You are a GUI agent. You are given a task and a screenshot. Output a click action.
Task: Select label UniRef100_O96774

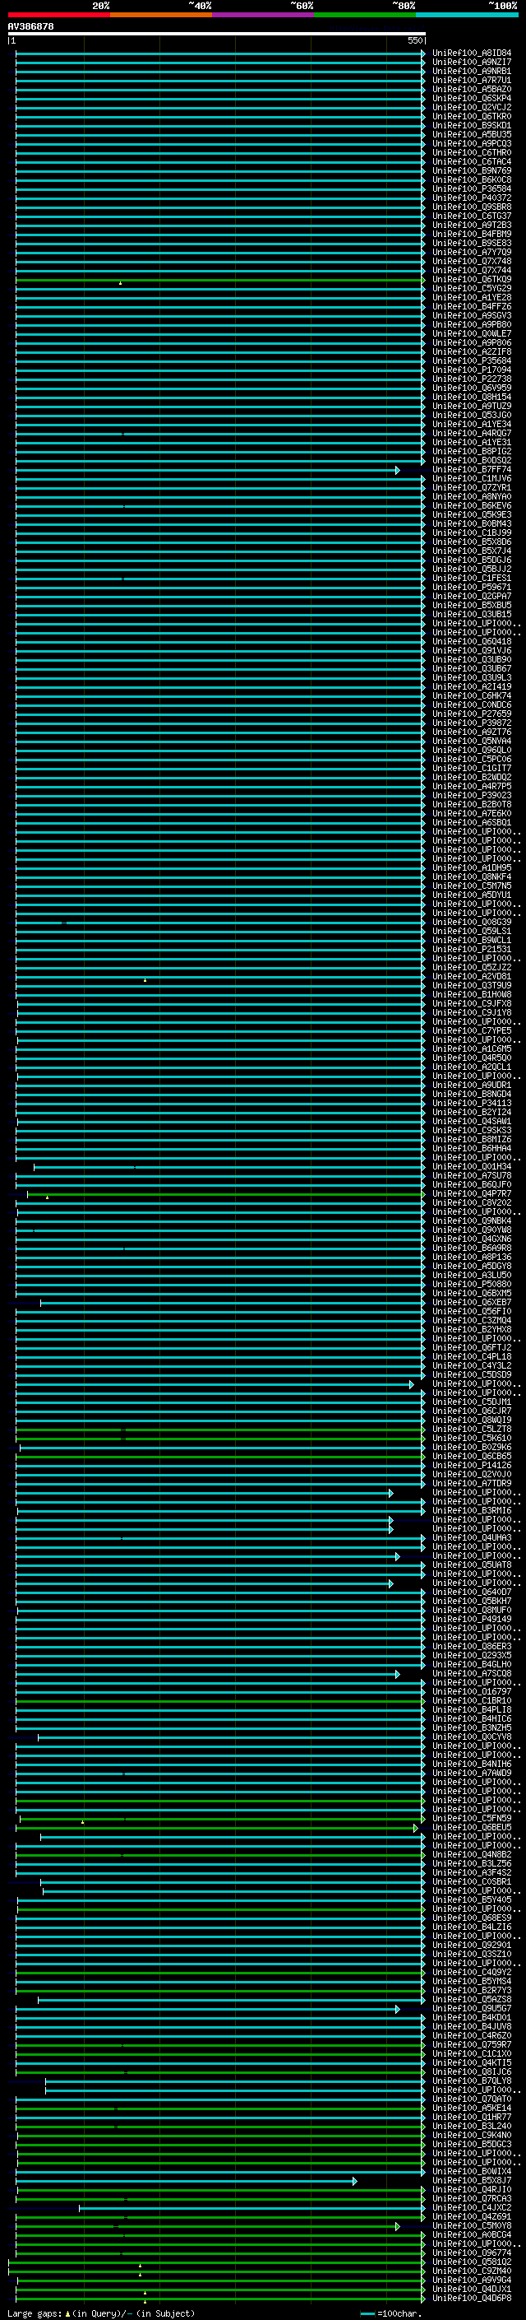[x=471, y=2253]
